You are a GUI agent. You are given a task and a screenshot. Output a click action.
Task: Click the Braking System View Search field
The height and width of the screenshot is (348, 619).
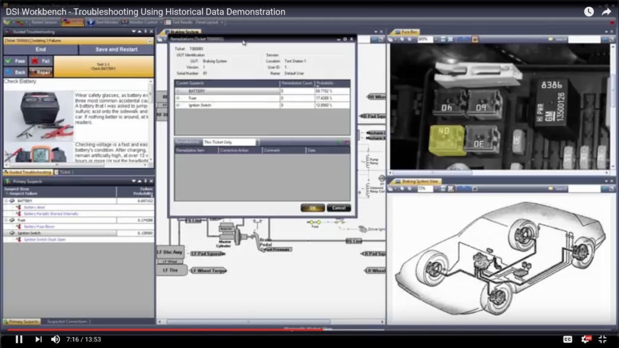(x=585, y=188)
